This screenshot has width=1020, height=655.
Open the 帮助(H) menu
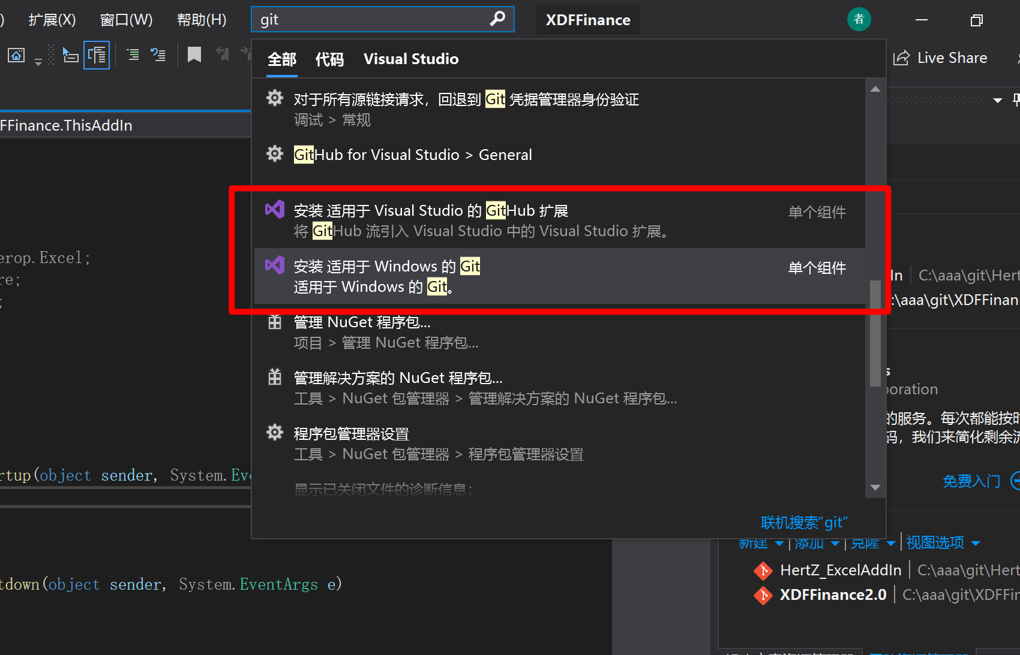pos(202,20)
